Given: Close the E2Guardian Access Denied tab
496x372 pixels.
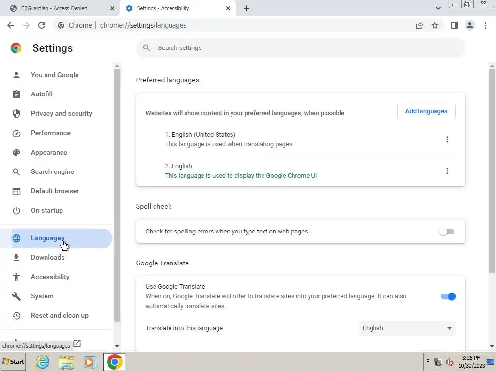Looking at the screenshot, I should click(112, 9).
